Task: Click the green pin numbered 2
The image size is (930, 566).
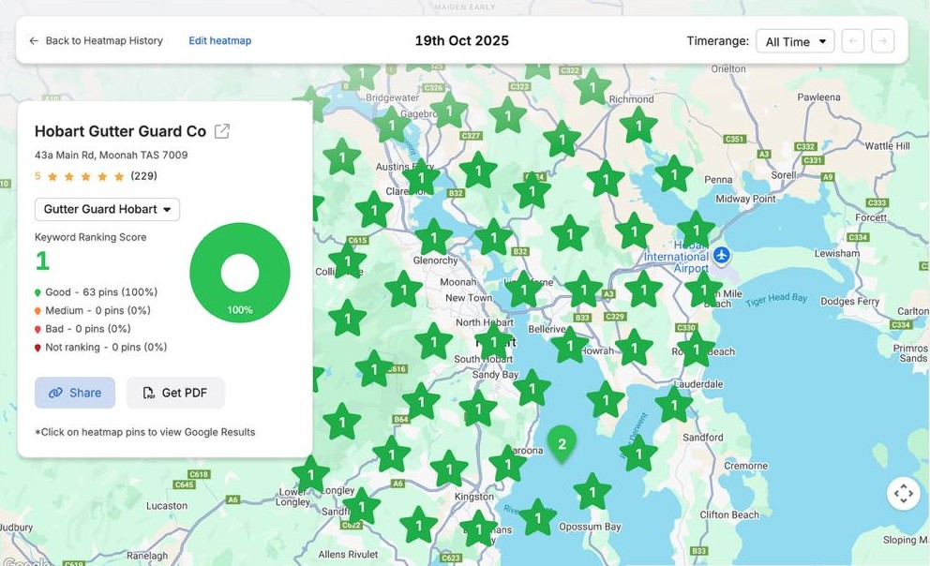Action: point(562,444)
